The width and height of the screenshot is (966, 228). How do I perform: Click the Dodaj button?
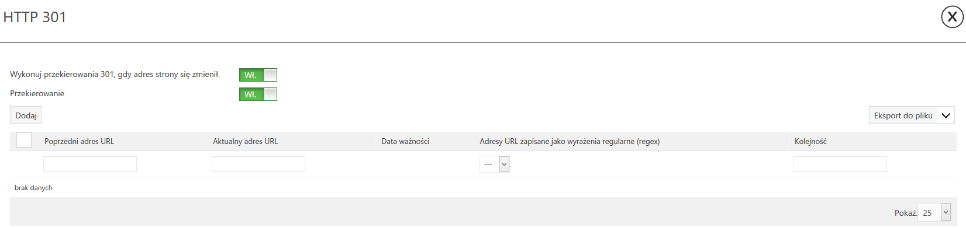coord(26,115)
